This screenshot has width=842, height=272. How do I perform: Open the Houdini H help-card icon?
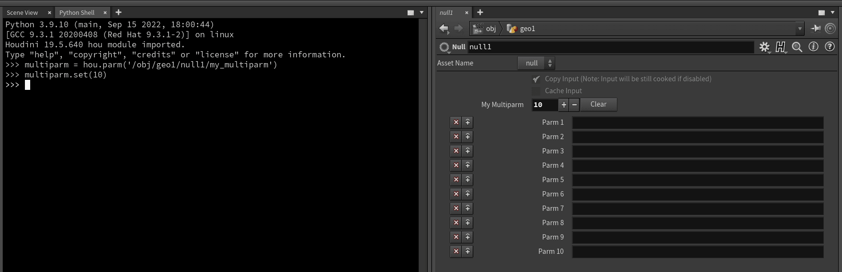(x=781, y=47)
